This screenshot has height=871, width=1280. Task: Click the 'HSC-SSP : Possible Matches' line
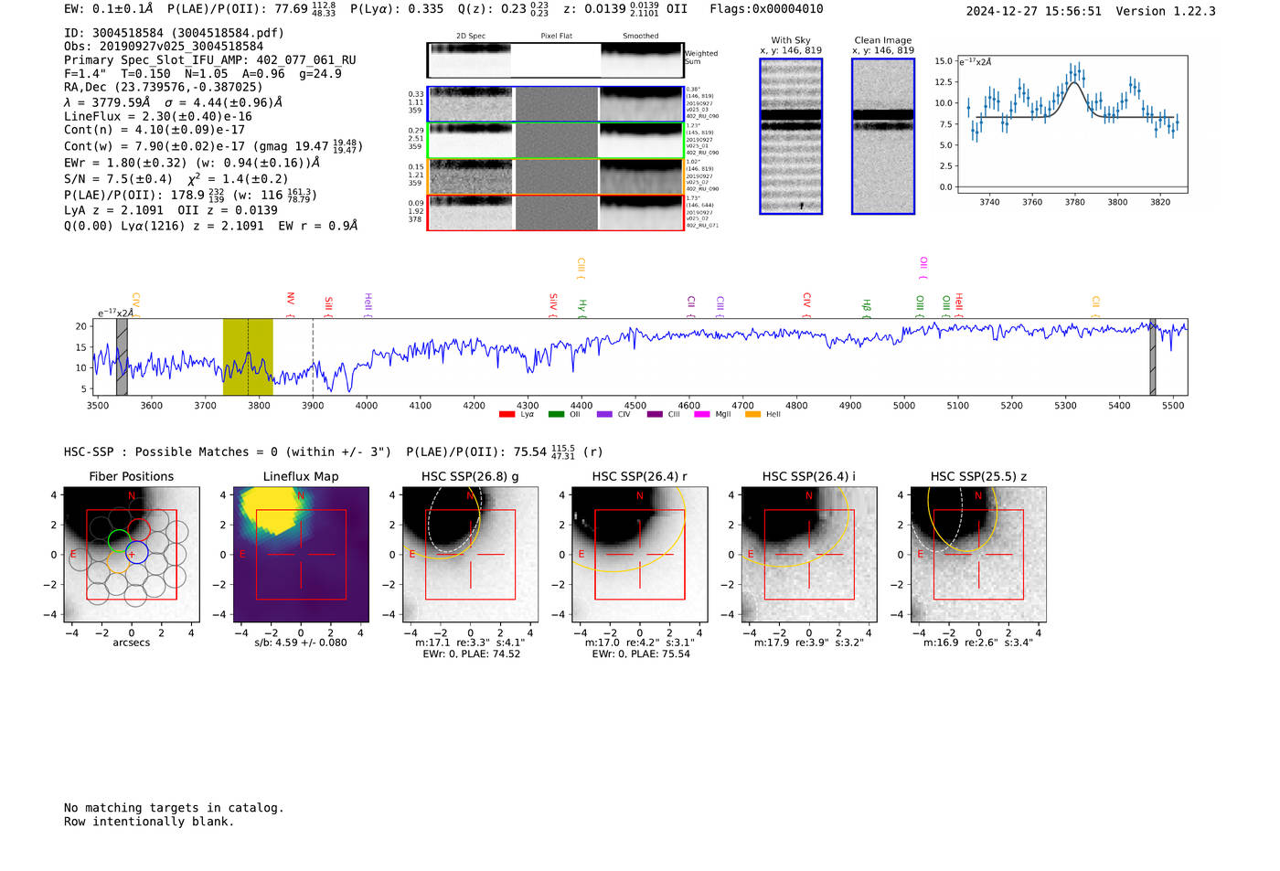pyautogui.click(x=334, y=451)
